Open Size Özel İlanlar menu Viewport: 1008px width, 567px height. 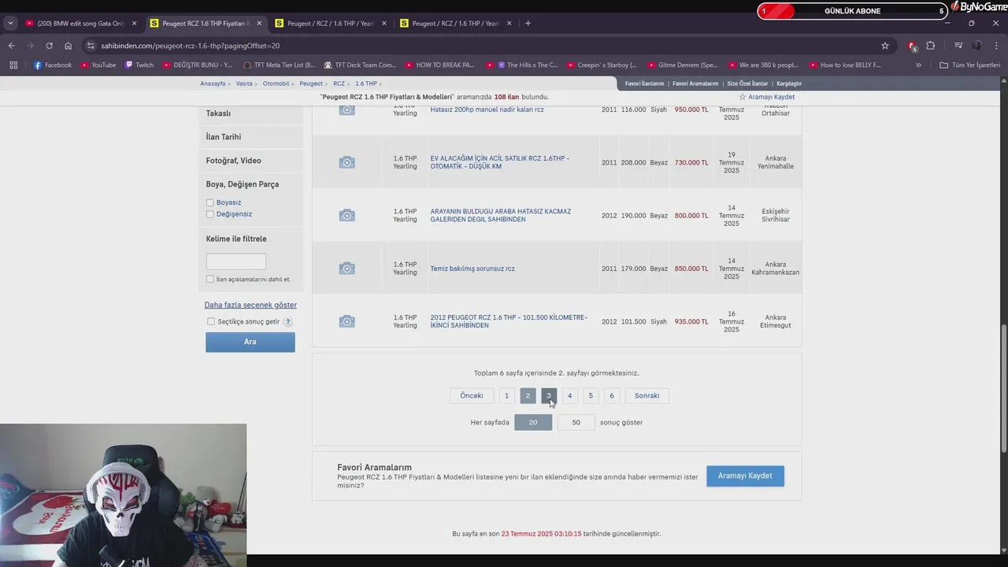[747, 83]
